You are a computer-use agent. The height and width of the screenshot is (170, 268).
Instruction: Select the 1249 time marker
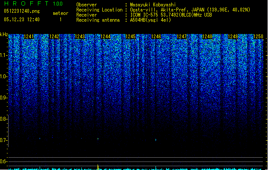(233, 37)
